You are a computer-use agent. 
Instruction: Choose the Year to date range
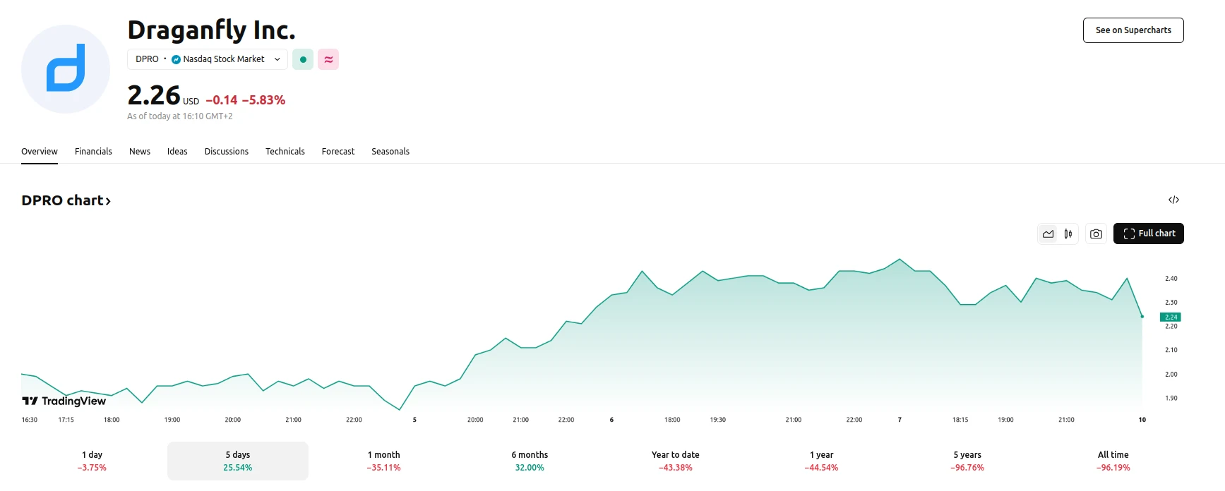(x=675, y=461)
